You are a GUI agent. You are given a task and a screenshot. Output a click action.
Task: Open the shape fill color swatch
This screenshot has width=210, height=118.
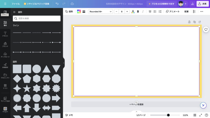coord(79,12)
